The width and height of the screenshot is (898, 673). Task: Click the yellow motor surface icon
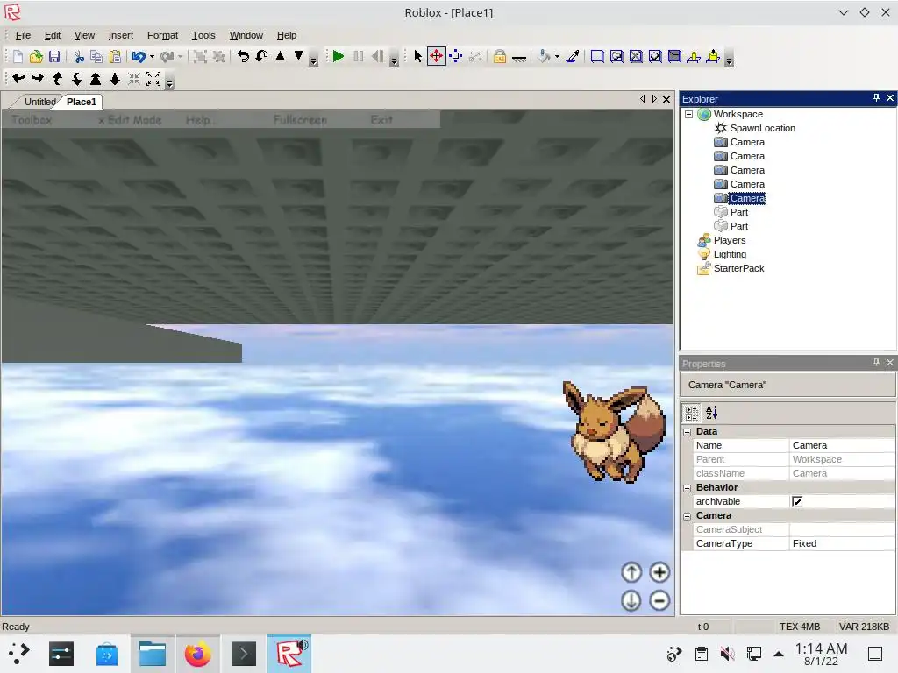coord(713,56)
